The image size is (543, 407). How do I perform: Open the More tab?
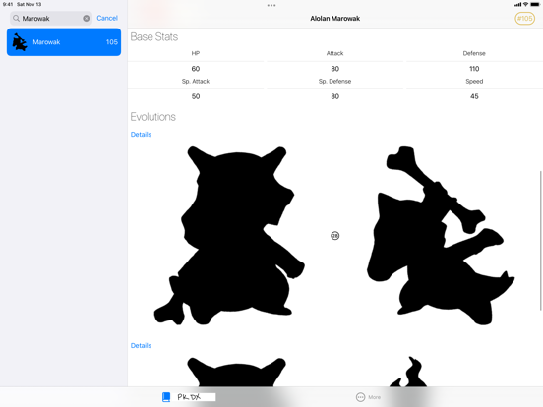coord(369,397)
